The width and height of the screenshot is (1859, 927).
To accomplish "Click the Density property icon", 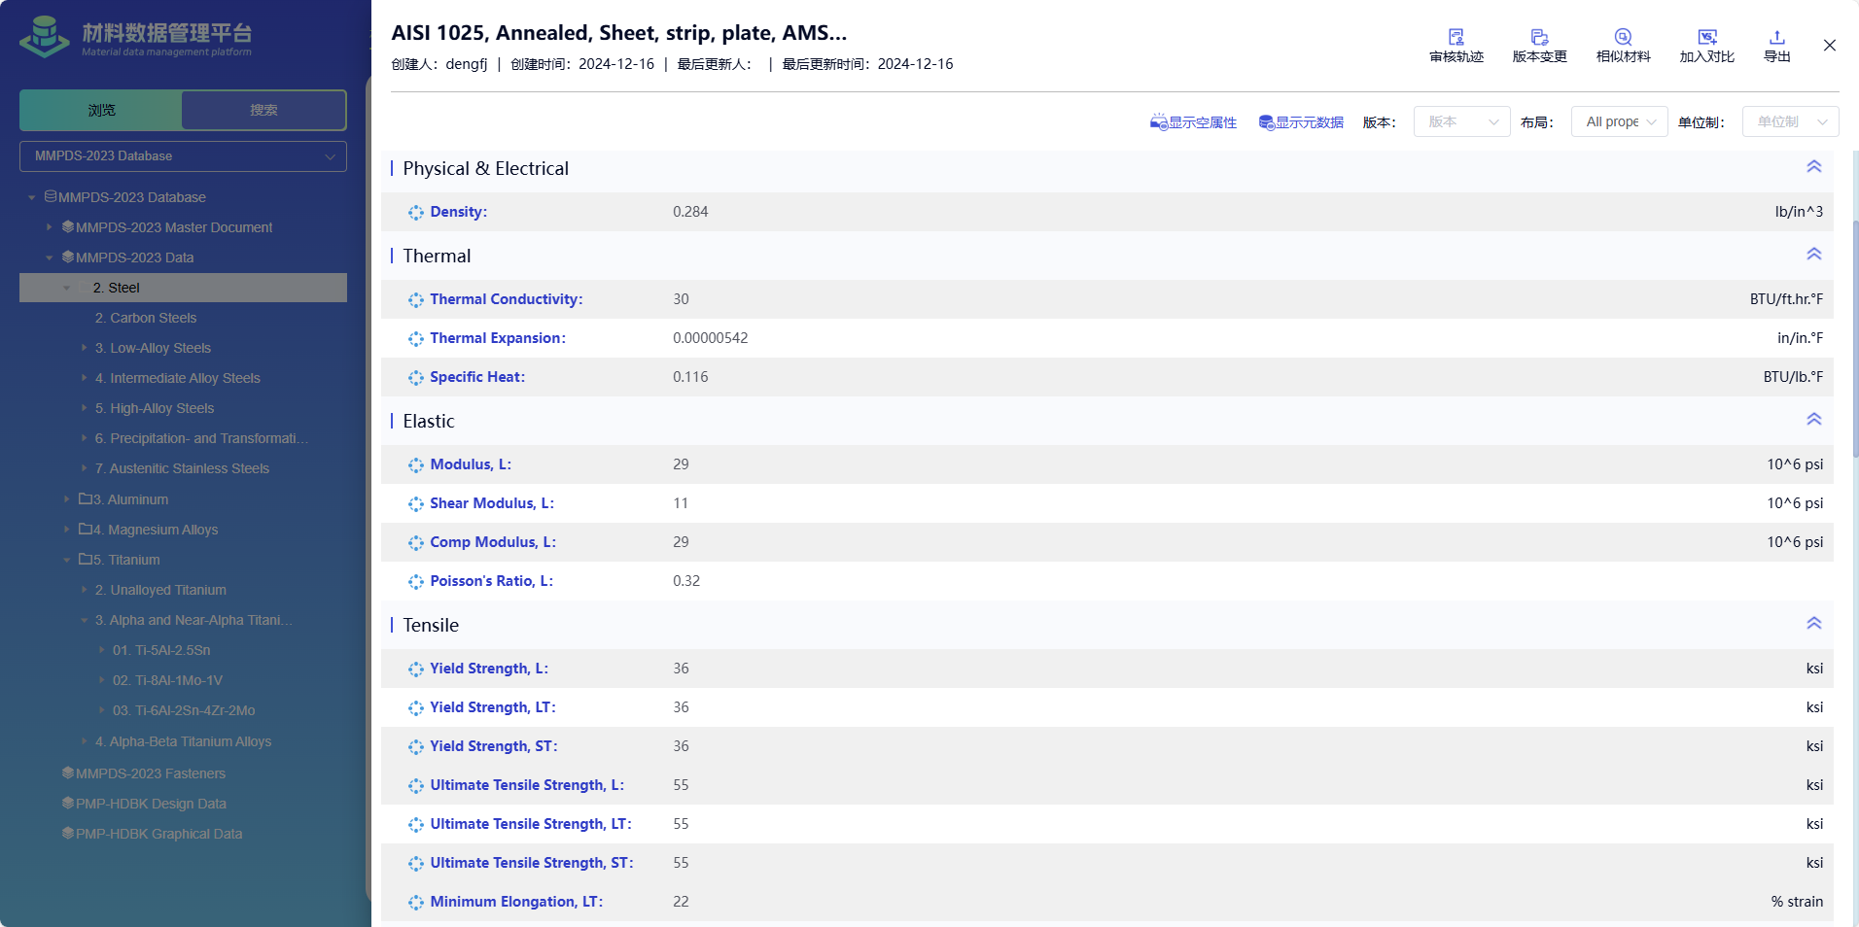I will [x=416, y=213].
